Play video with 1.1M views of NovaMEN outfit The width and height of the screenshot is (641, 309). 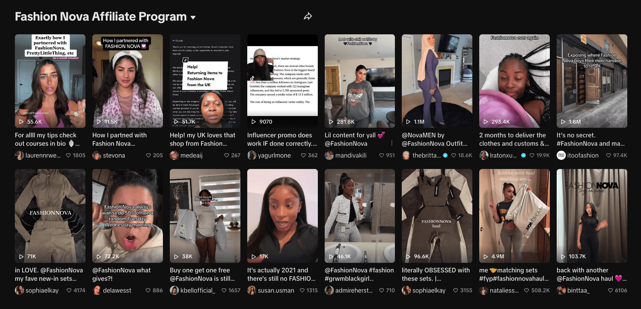click(x=436, y=81)
